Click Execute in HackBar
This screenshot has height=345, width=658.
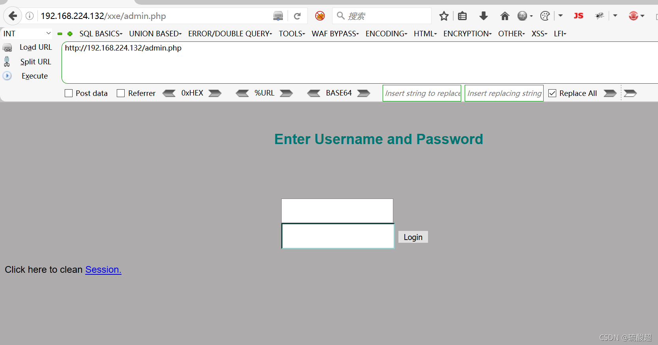click(x=35, y=76)
